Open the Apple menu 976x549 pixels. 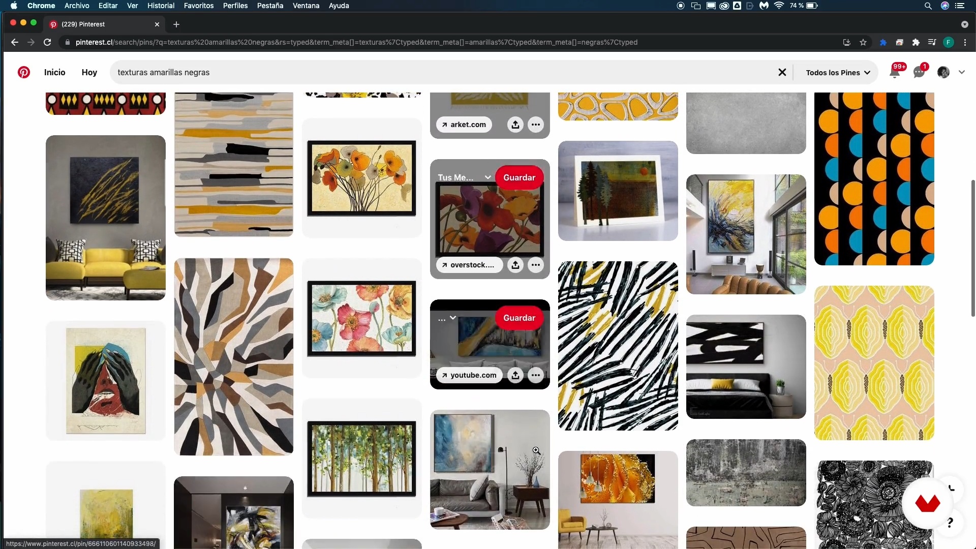coord(14,6)
